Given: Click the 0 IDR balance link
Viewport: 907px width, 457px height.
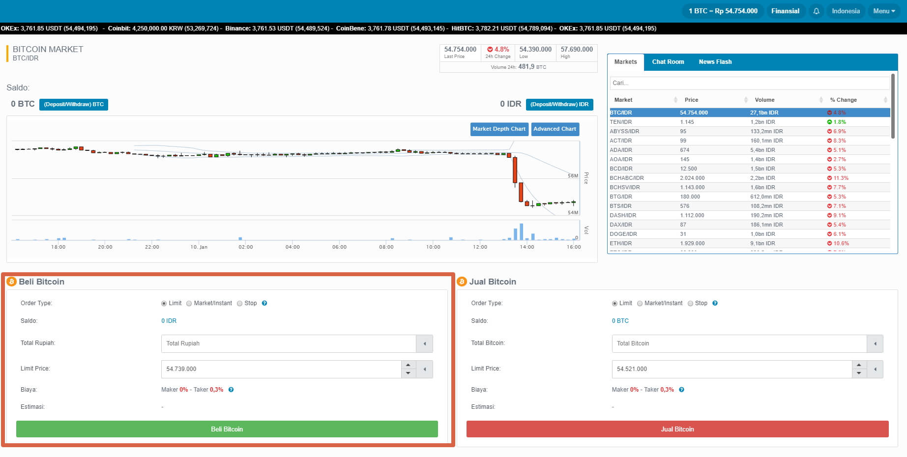Looking at the screenshot, I should click(x=169, y=321).
